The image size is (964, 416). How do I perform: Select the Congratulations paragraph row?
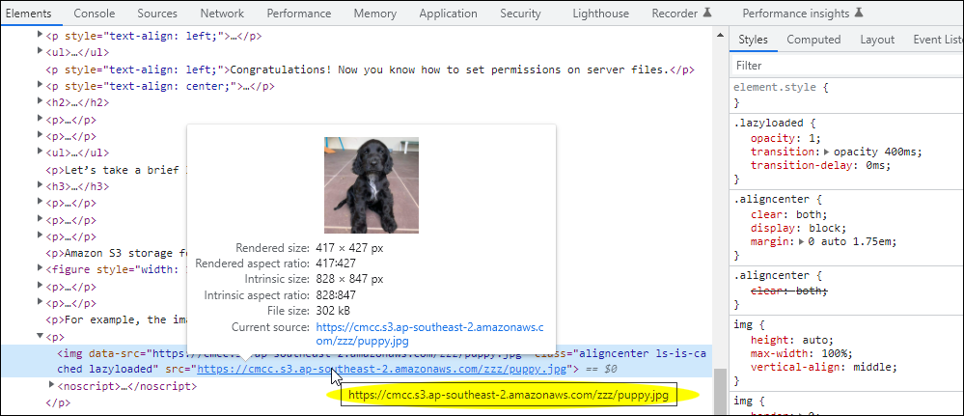coord(371,69)
